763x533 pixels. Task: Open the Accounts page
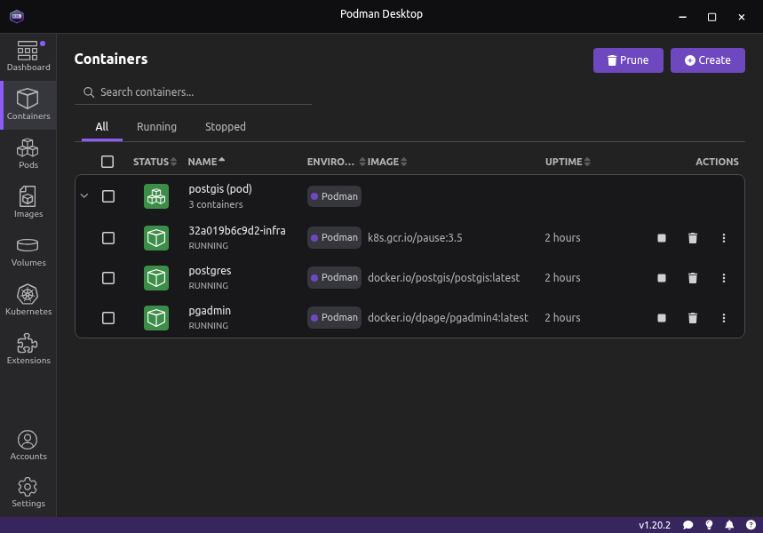click(x=28, y=445)
